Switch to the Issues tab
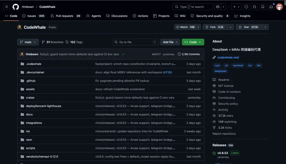Viewport: 286px width, 164px height. [34, 16]
